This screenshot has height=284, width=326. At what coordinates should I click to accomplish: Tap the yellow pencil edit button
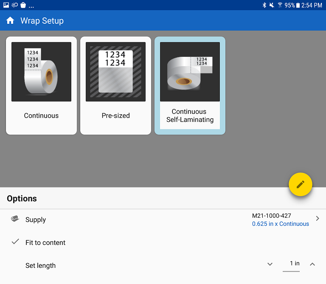point(301,184)
